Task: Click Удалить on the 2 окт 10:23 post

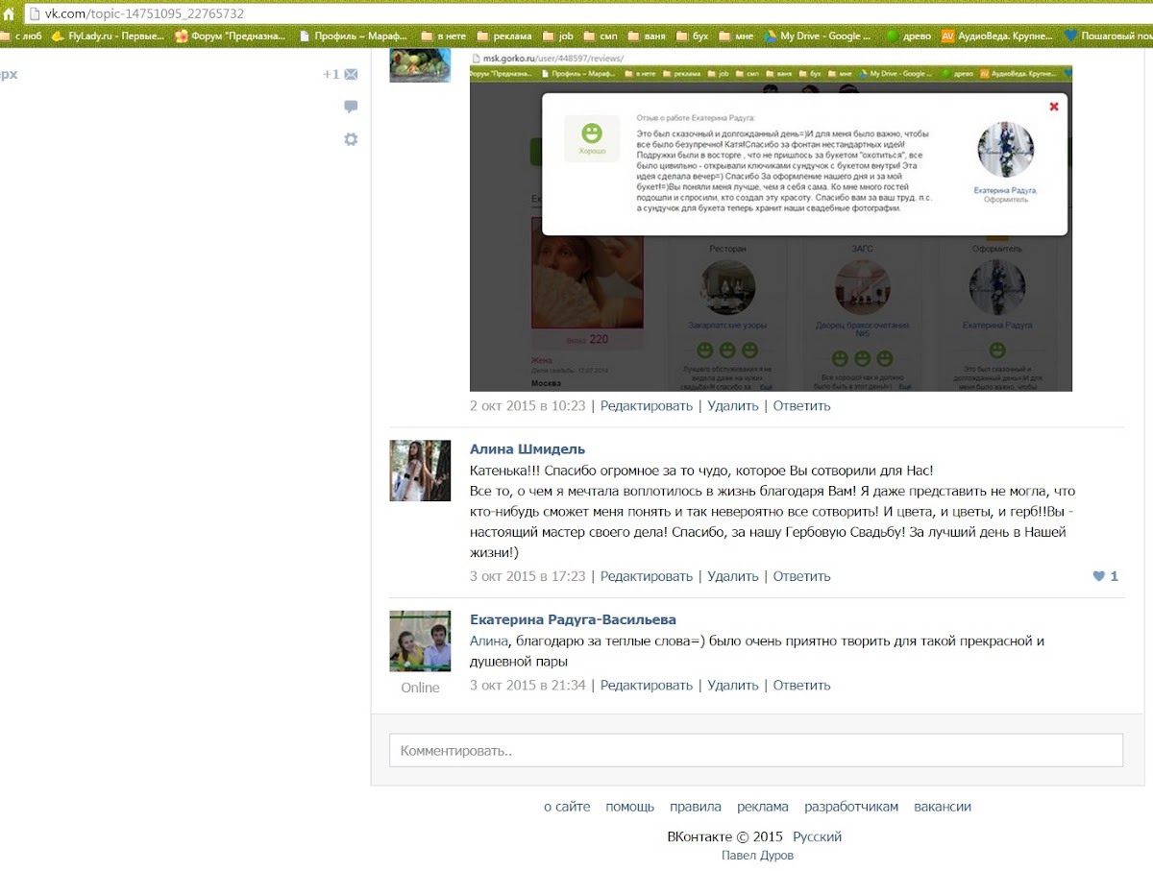Action: tap(733, 405)
